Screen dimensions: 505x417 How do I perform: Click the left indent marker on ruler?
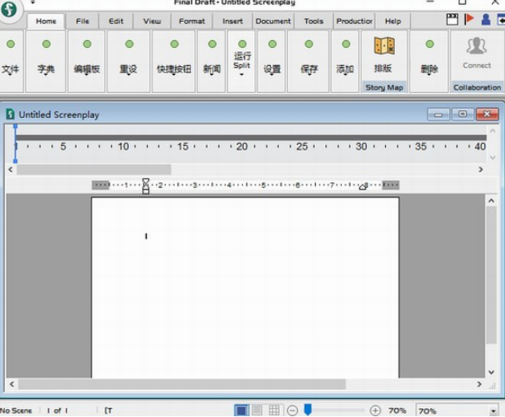(145, 187)
